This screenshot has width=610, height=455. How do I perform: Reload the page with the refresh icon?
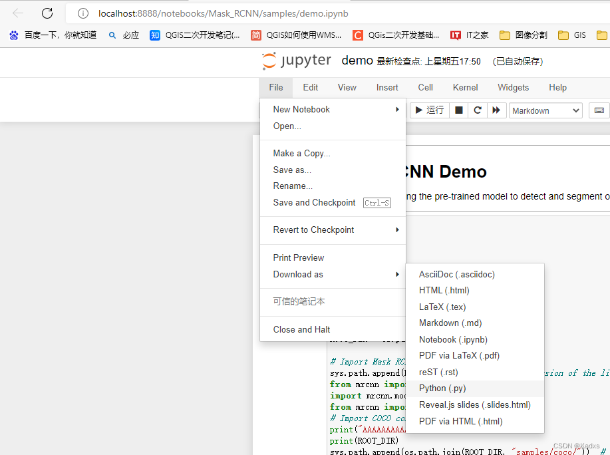click(x=47, y=13)
